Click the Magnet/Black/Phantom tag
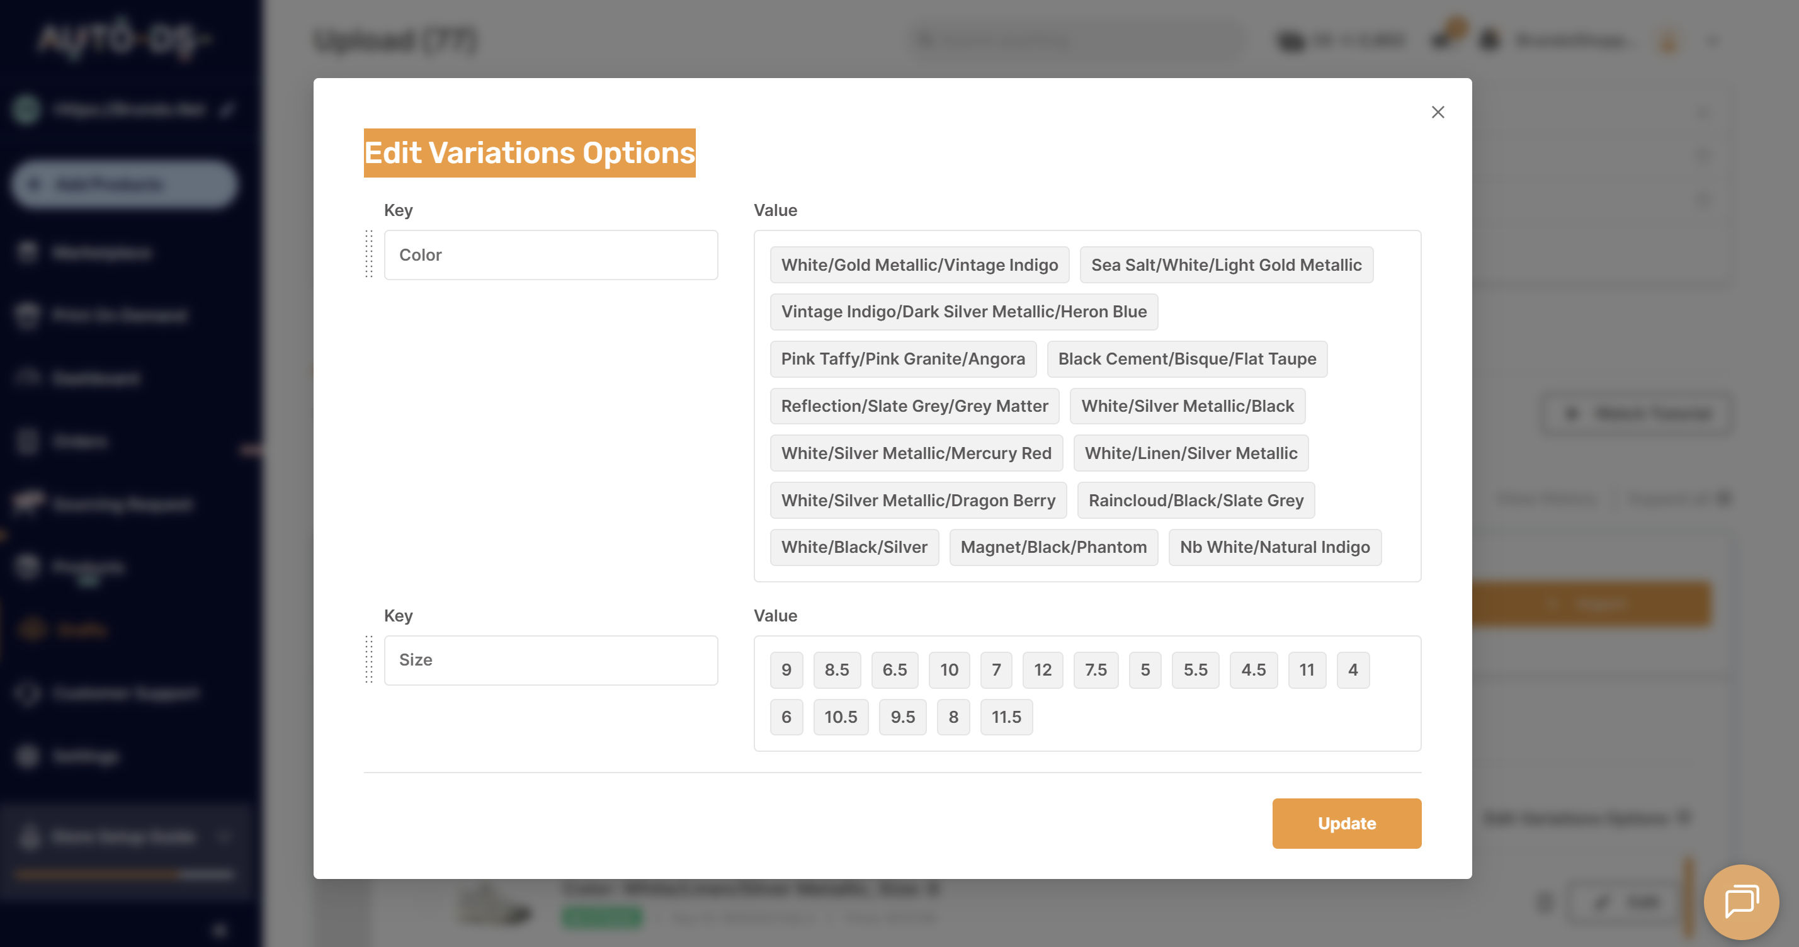 click(x=1052, y=547)
